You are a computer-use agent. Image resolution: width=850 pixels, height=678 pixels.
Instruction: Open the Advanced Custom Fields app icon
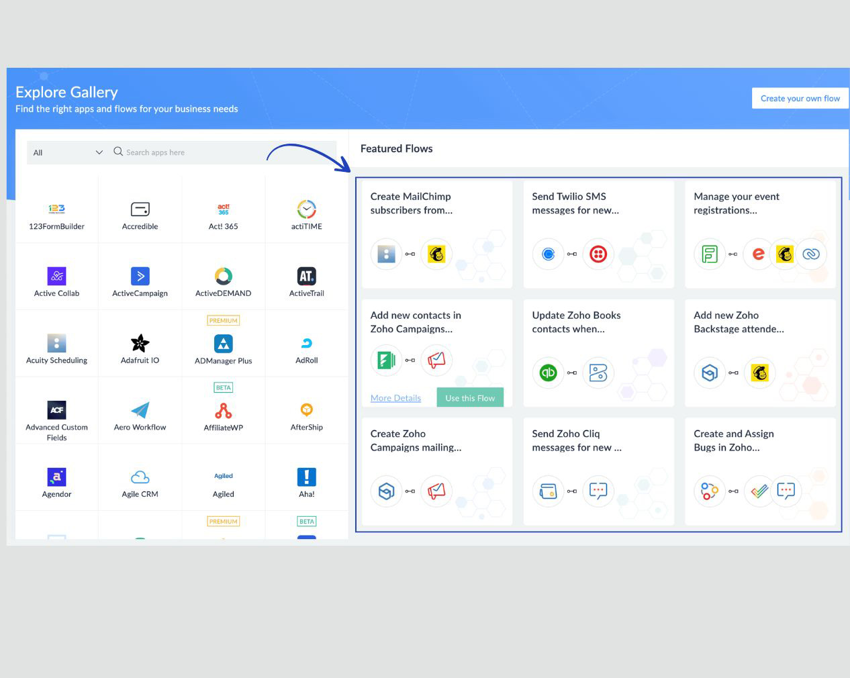[56, 410]
